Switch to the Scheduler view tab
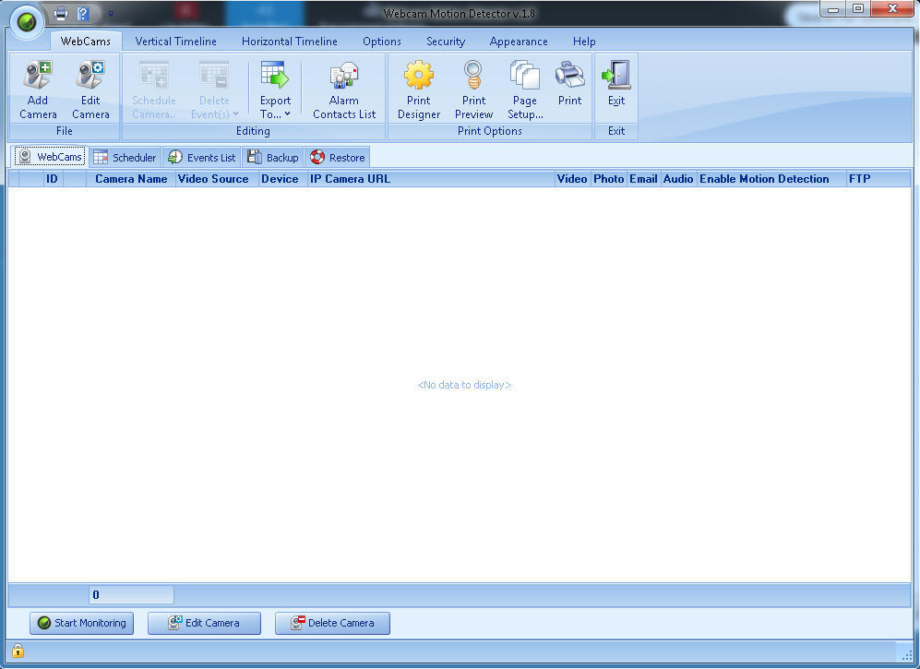 [x=125, y=158]
